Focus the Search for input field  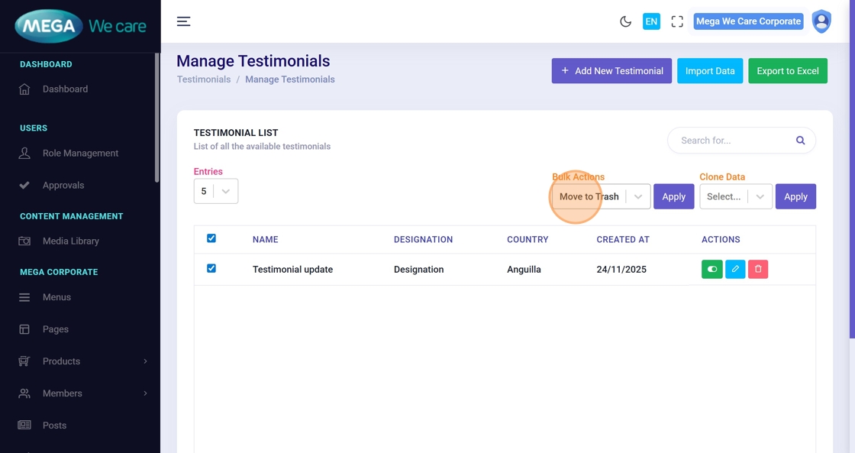click(x=729, y=141)
